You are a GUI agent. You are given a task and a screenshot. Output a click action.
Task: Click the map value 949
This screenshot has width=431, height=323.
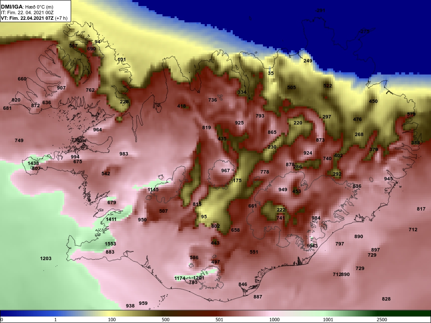(x=283, y=190)
